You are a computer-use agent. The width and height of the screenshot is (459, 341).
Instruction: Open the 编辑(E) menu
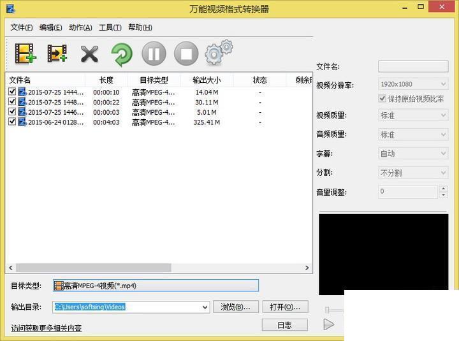pos(50,27)
